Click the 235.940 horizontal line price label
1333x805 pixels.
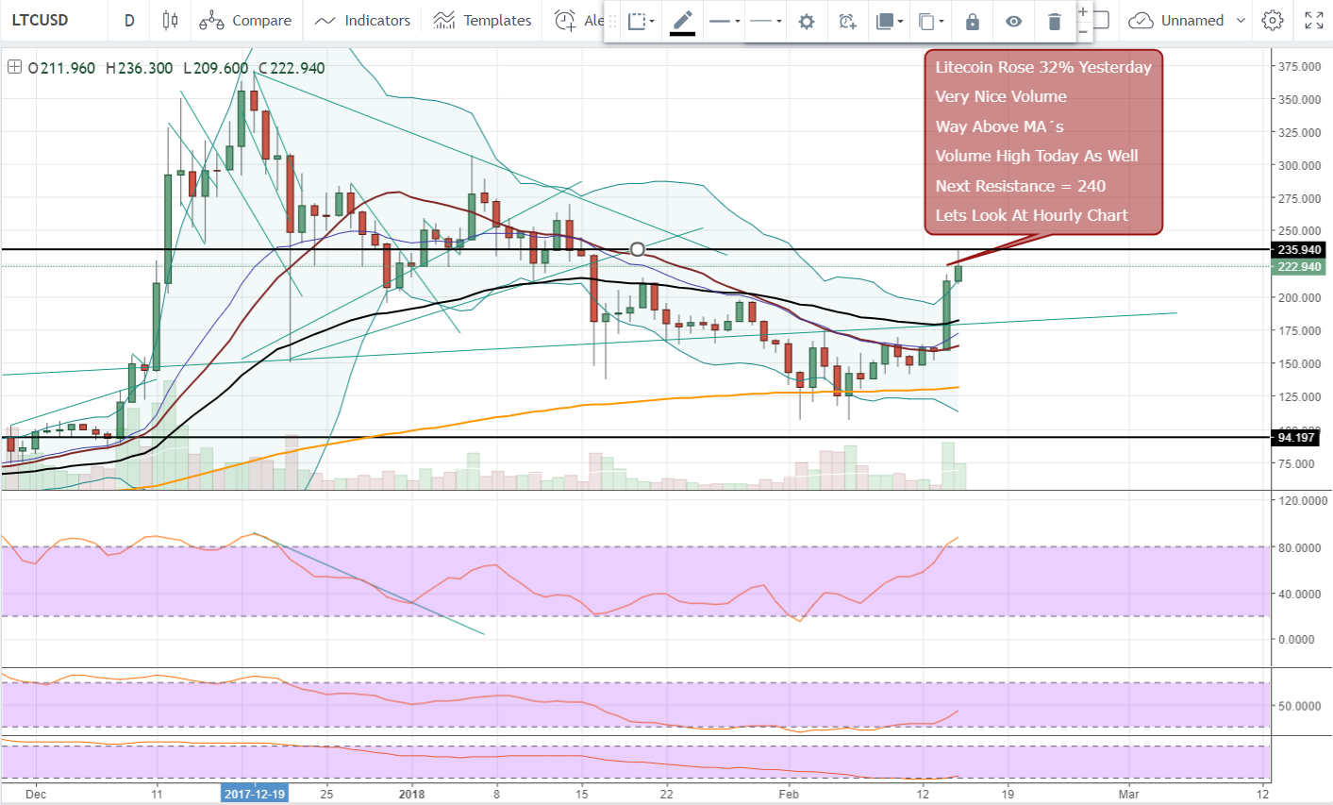tap(1299, 250)
